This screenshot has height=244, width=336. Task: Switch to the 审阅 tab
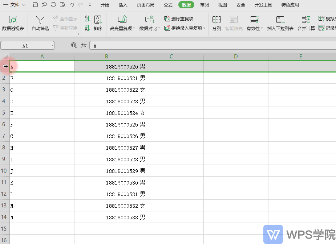point(205,5)
